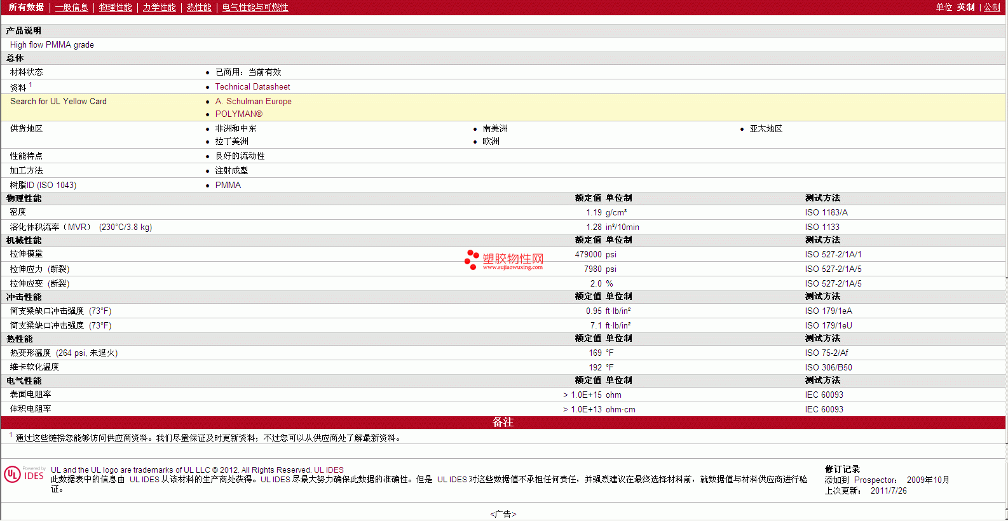Open the Technical Datasheet link
Viewport: 1008px width, 521px height.
pyautogui.click(x=252, y=87)
